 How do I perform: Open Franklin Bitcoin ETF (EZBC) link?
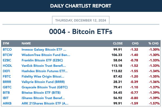[x=42, y=60]
